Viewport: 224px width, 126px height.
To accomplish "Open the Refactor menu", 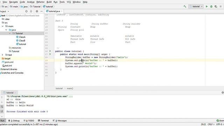I will coord(41,2).
